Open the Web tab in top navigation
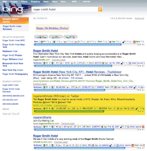This screenshot has width=147, height=151. (5, 2)
